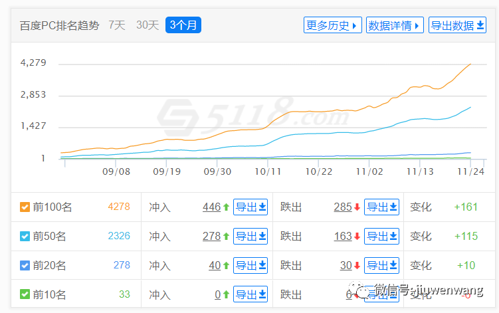
Task: Click green up arrow beside 40
Action: 226,266
